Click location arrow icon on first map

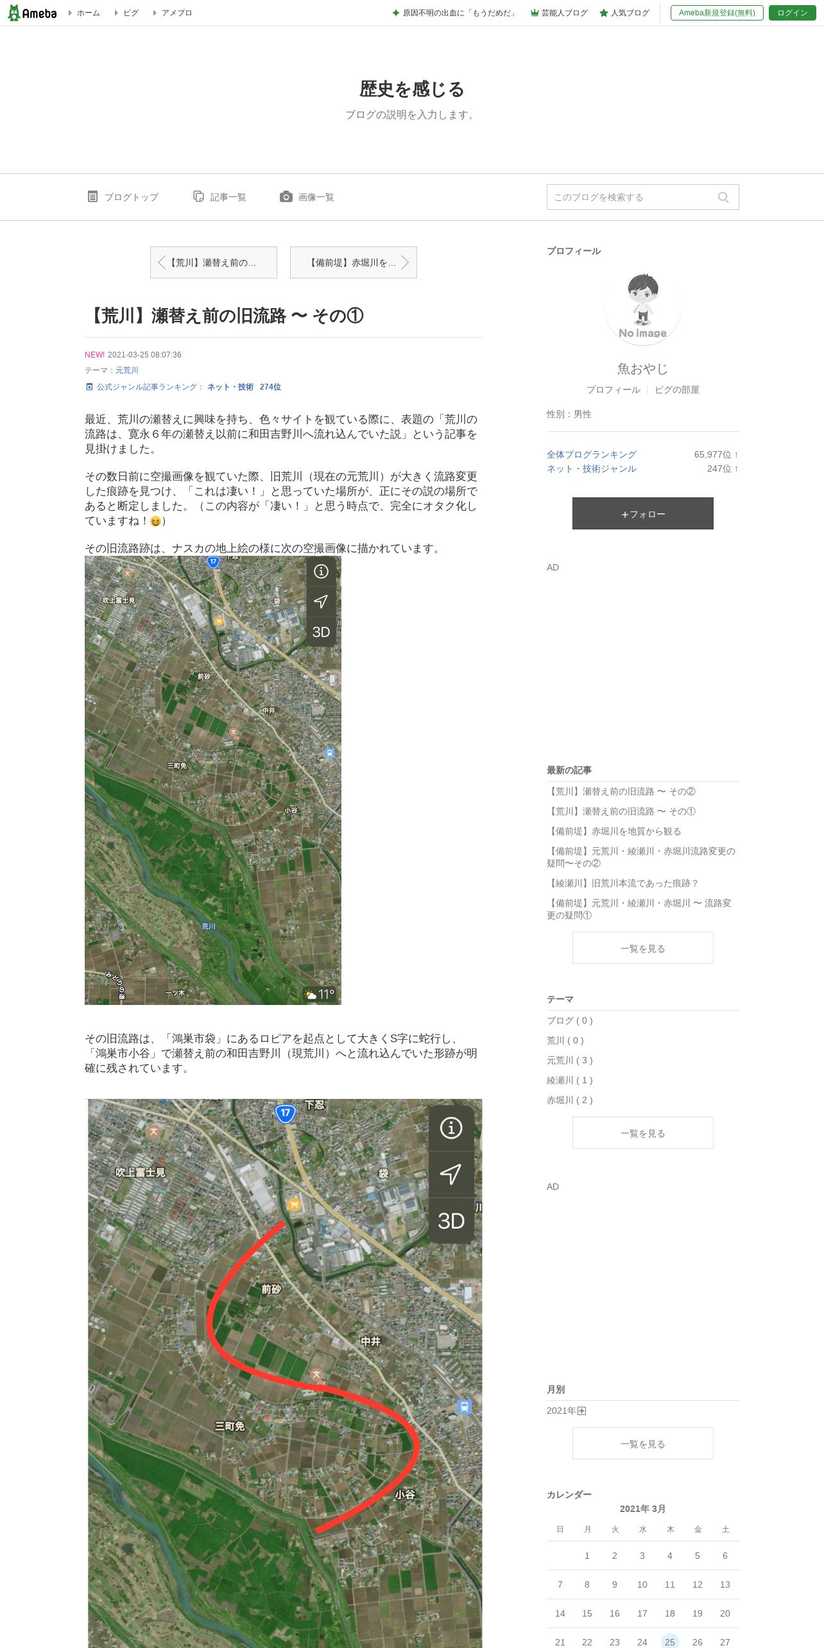coord(321,601)
